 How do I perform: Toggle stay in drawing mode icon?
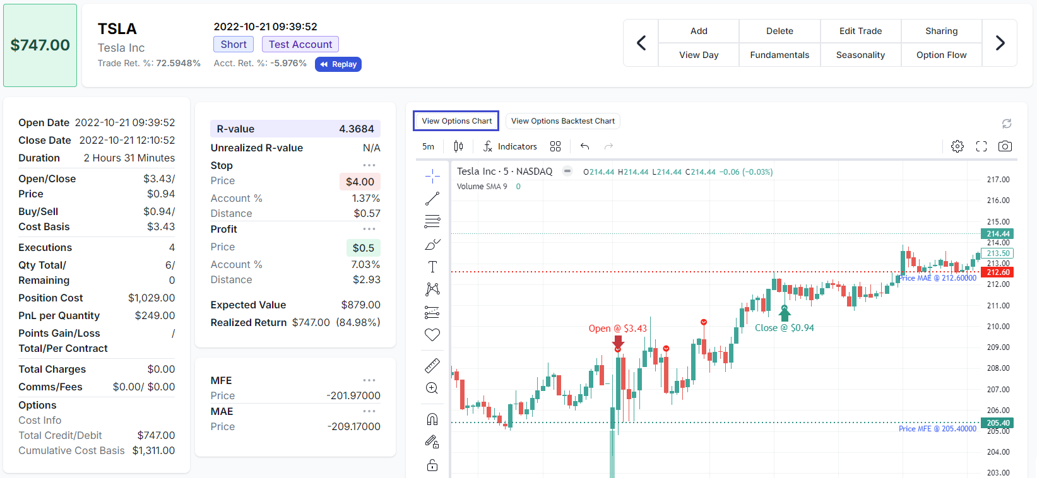pos(432,441)
